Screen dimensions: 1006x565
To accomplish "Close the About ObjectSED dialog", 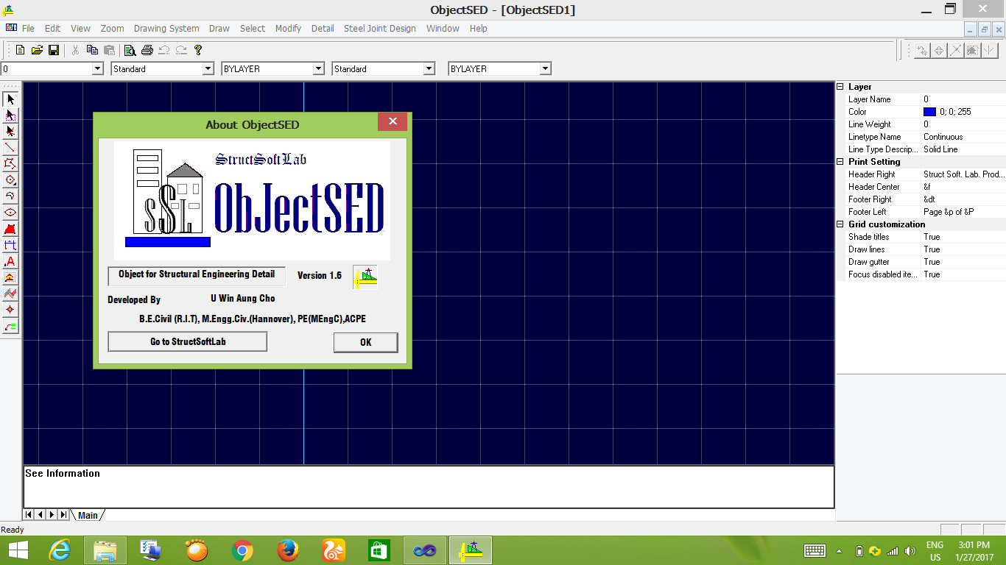I will [x=393, y=121].
